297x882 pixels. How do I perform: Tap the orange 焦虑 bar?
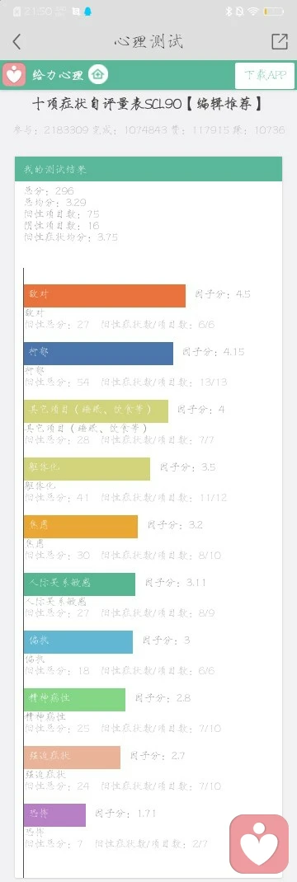click(81, 527)
